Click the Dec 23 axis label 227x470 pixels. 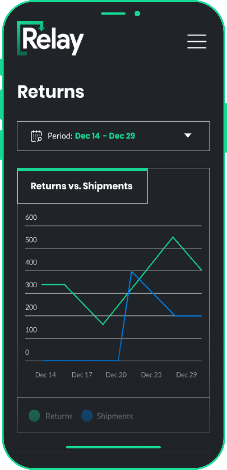[151, 375]
